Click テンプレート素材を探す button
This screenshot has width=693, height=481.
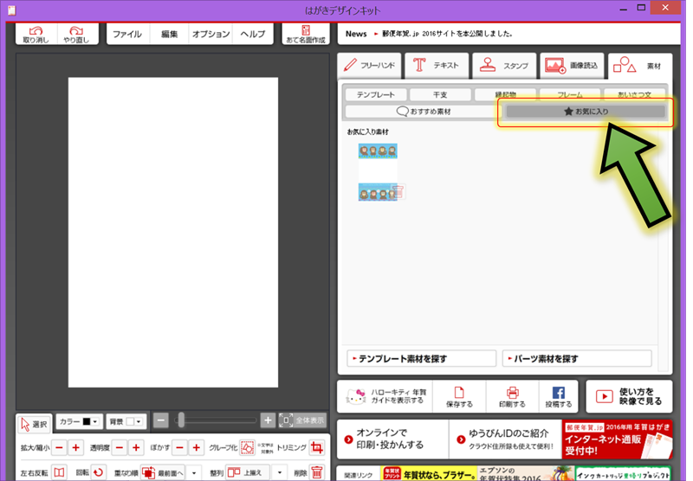[x=418, y=358]
